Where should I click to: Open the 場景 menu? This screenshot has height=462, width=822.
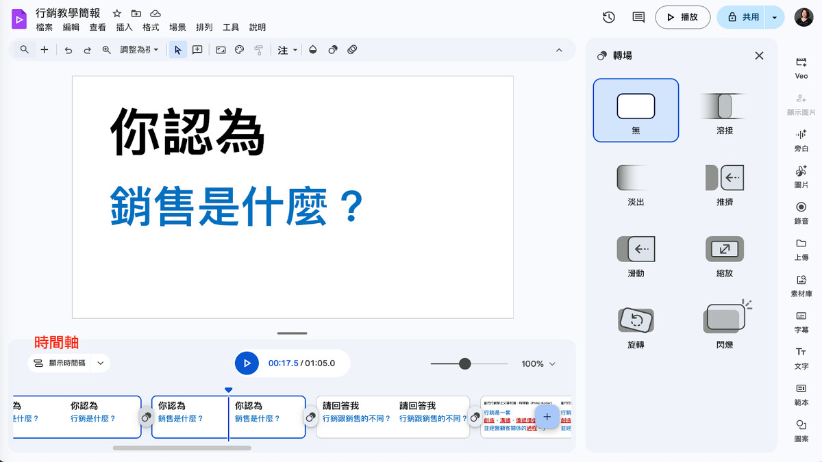pyautogui.click(x=177, y=27)
